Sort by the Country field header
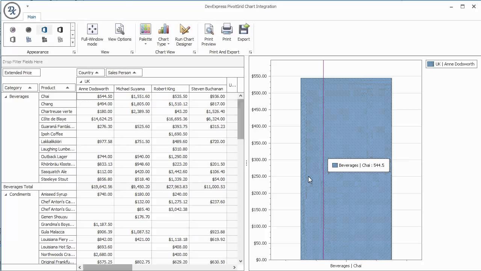The image size is (481, 271). click(91, 73)
